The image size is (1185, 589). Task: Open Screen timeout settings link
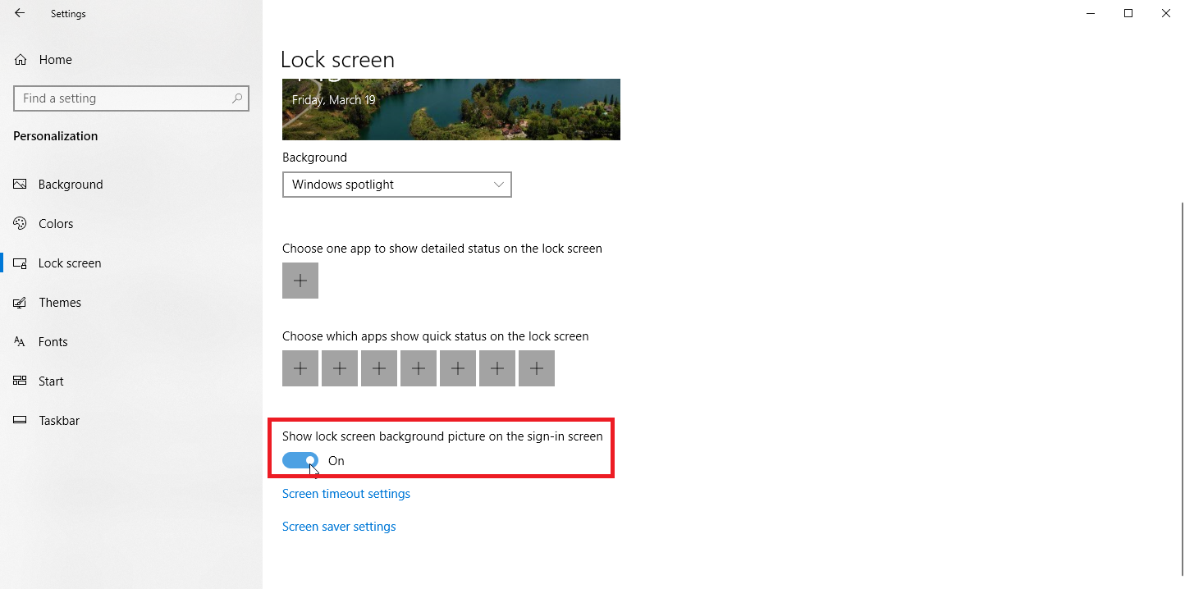tap(346, 494)
